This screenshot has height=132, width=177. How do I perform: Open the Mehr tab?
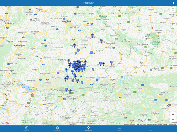pyautogui.click(x=151, y=129)
